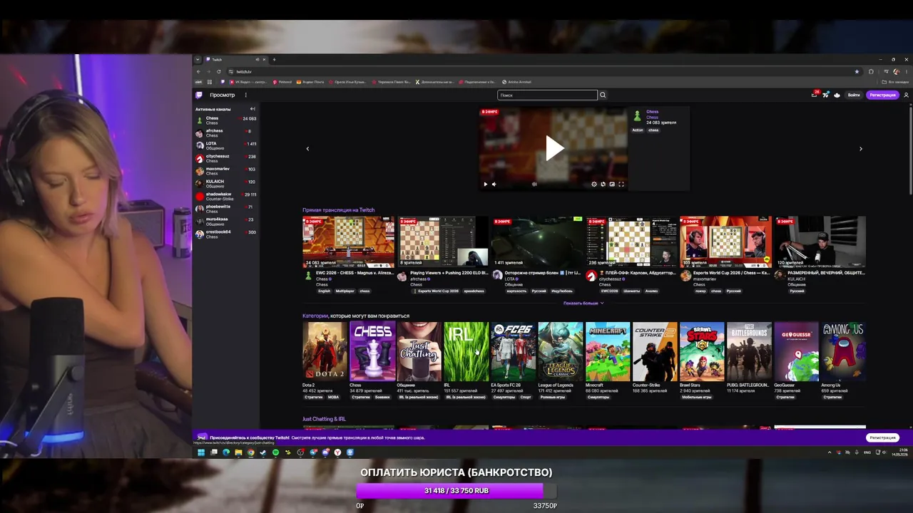The height and width of the screenshot is (513, 913).
Task: Open Spotify from the taskbar
Action: tap(275, 452)
